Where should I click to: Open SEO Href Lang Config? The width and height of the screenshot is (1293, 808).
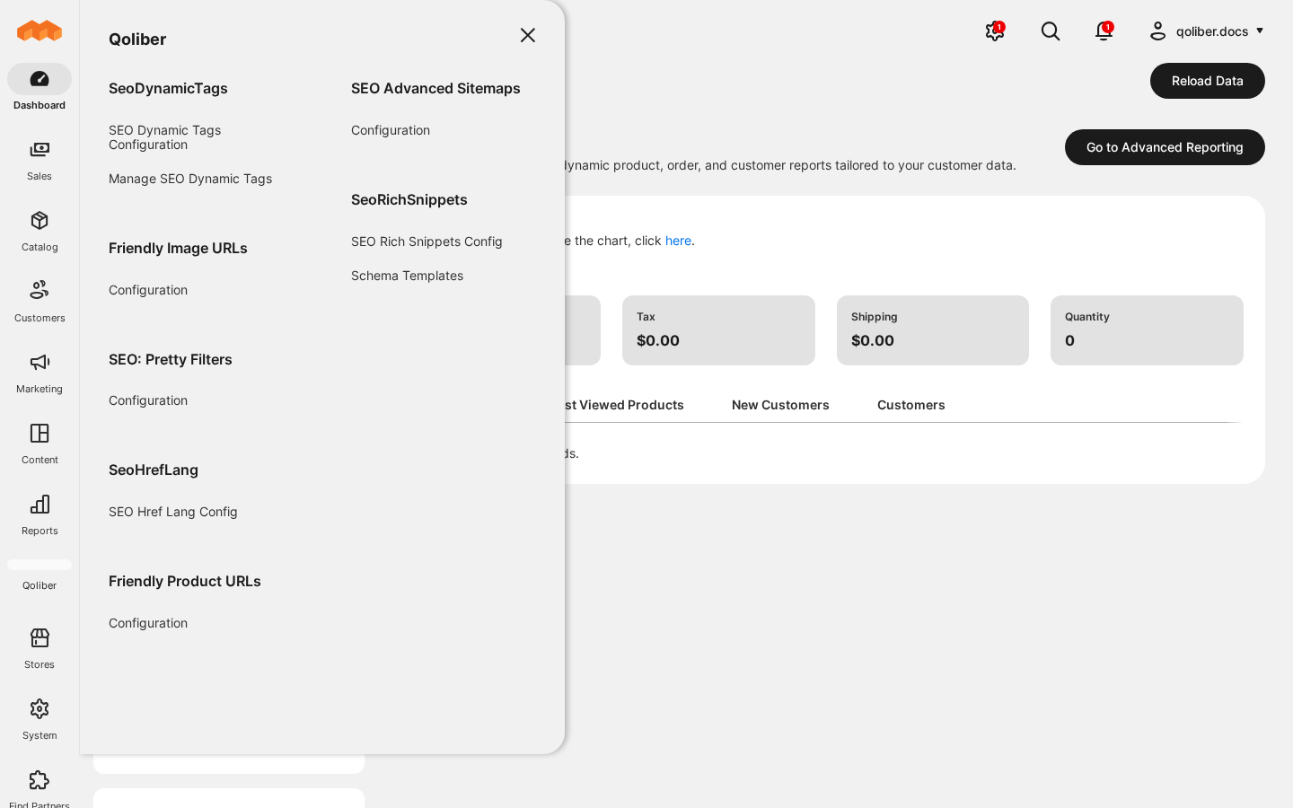[x=173, y=512]
